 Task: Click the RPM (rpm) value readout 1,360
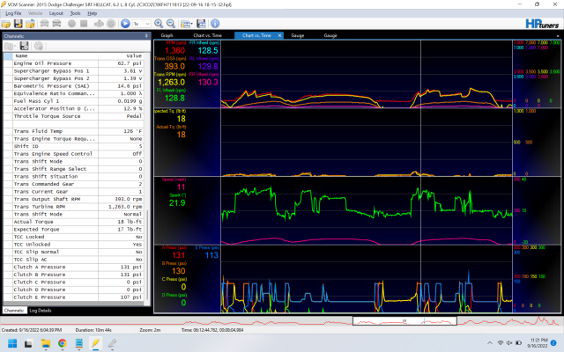[174, 51]
